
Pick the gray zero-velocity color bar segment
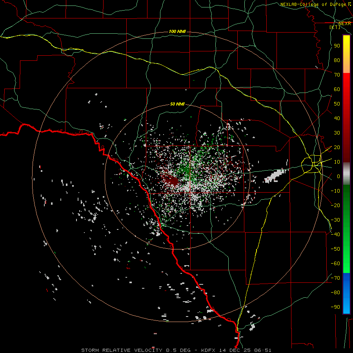pos(346,174)
